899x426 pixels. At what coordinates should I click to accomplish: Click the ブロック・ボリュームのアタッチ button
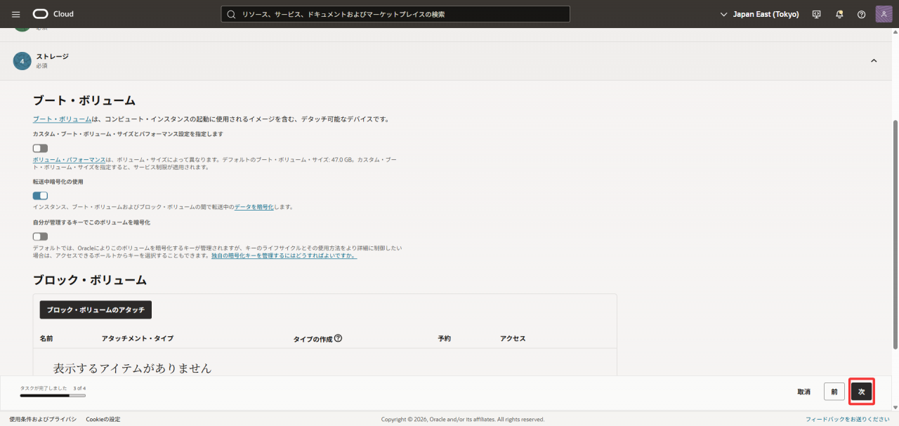96,309
